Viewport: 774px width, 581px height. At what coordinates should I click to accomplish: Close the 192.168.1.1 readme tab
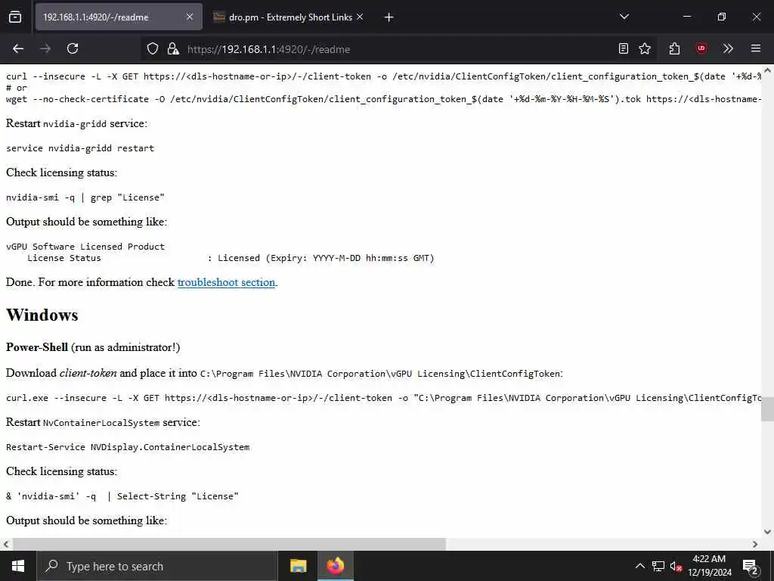[190, 17]
